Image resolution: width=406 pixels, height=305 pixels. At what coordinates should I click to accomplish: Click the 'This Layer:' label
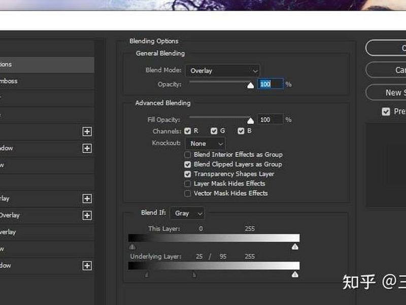(x=164, y=229)
